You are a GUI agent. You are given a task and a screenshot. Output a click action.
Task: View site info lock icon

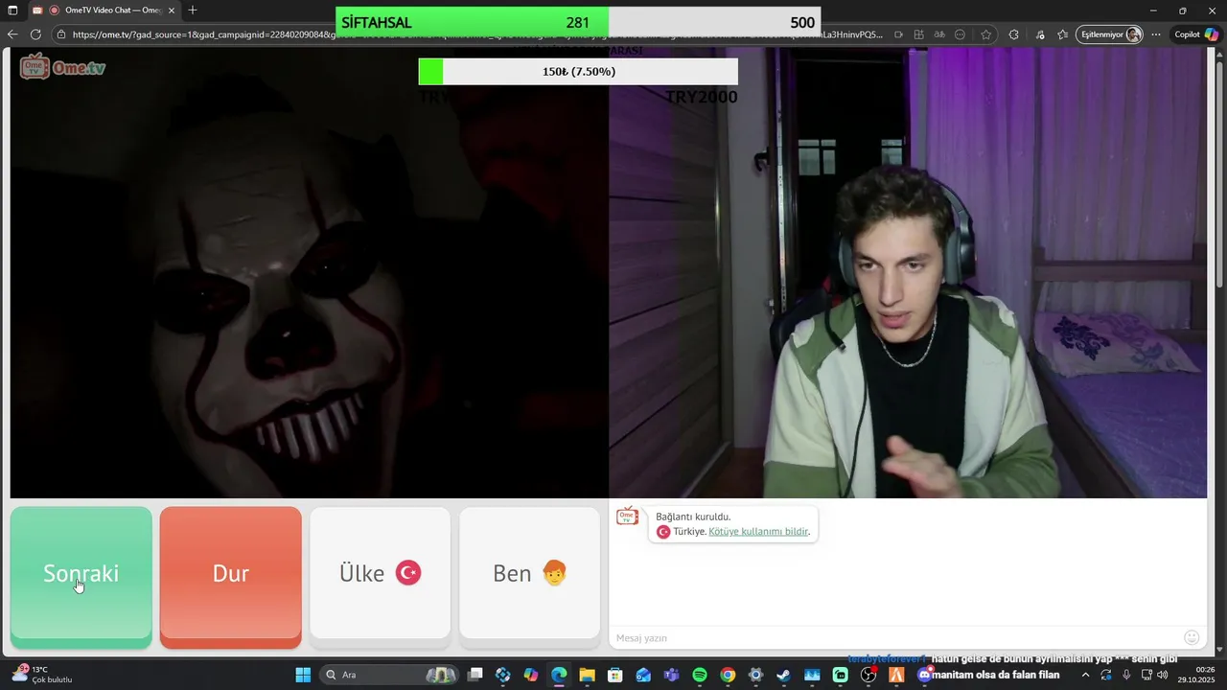point(61,34)
